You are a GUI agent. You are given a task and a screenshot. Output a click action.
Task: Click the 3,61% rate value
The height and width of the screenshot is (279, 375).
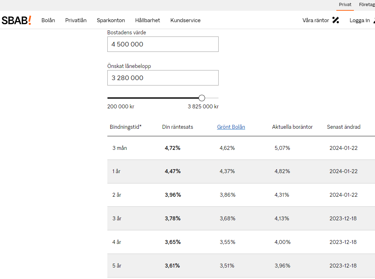pos(172,266)
